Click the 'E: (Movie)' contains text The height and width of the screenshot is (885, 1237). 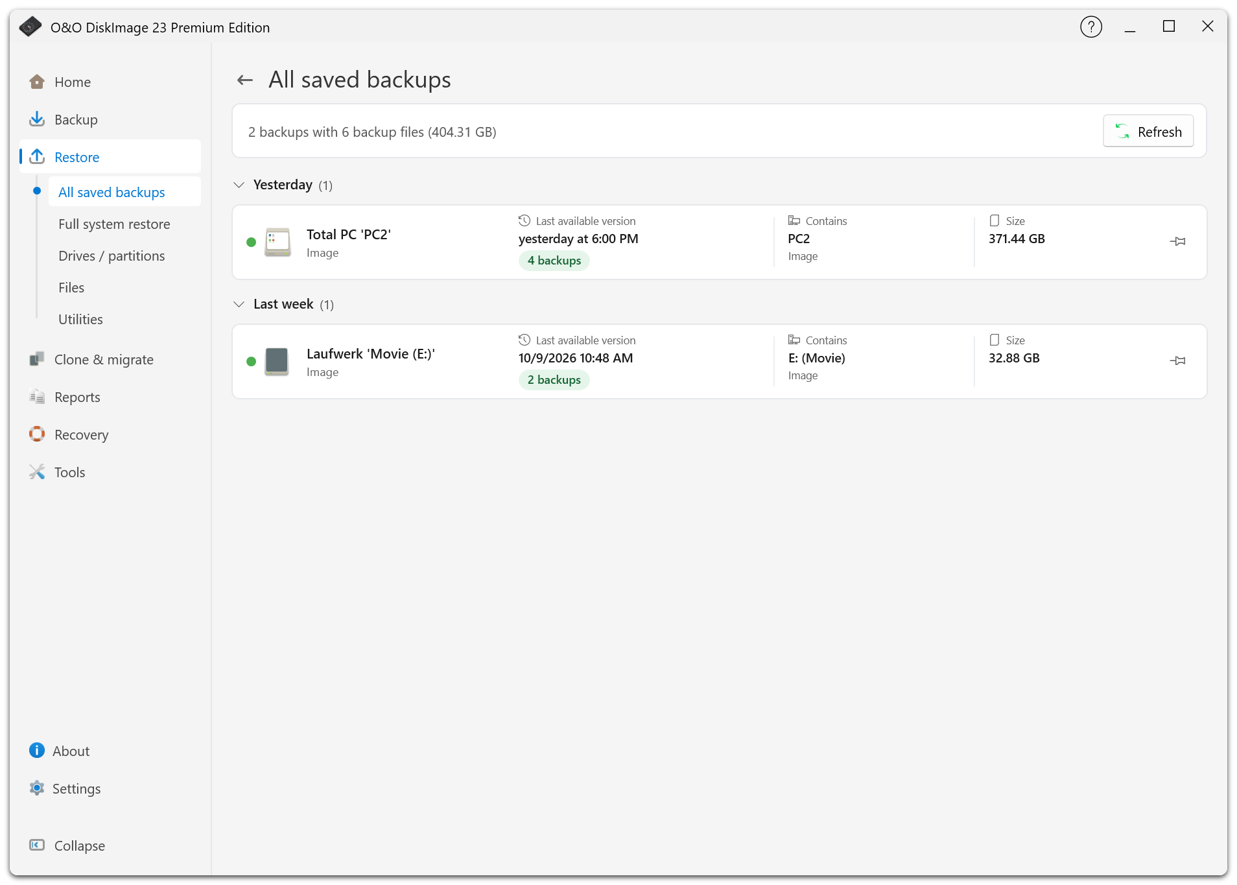pos(817,358)
